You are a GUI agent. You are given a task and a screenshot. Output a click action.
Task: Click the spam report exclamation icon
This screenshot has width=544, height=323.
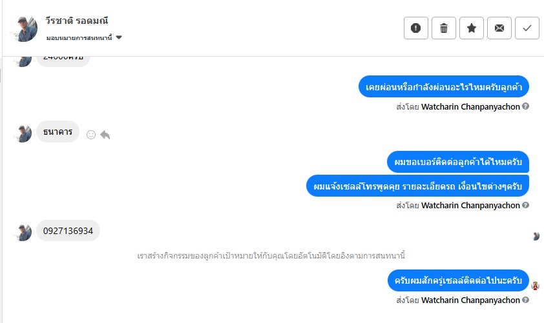click(x=416, y=28)
